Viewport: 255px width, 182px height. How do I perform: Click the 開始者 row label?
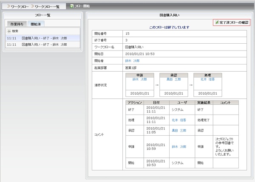(99, 61)
